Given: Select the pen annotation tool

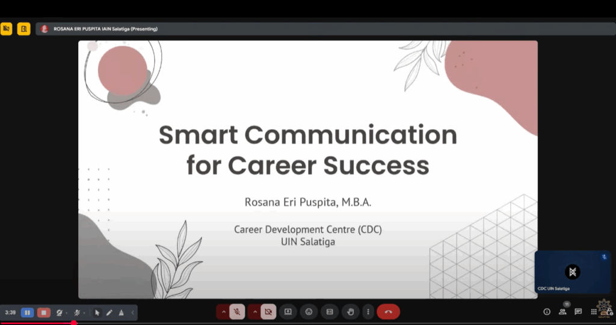Looking at the screenshot, I should click(109, 312).
